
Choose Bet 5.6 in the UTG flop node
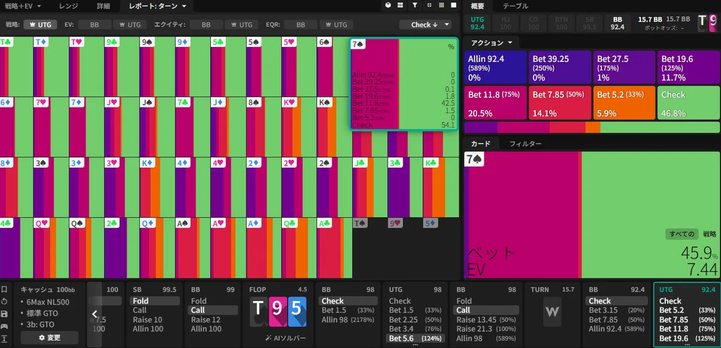[x=415, y=338]
